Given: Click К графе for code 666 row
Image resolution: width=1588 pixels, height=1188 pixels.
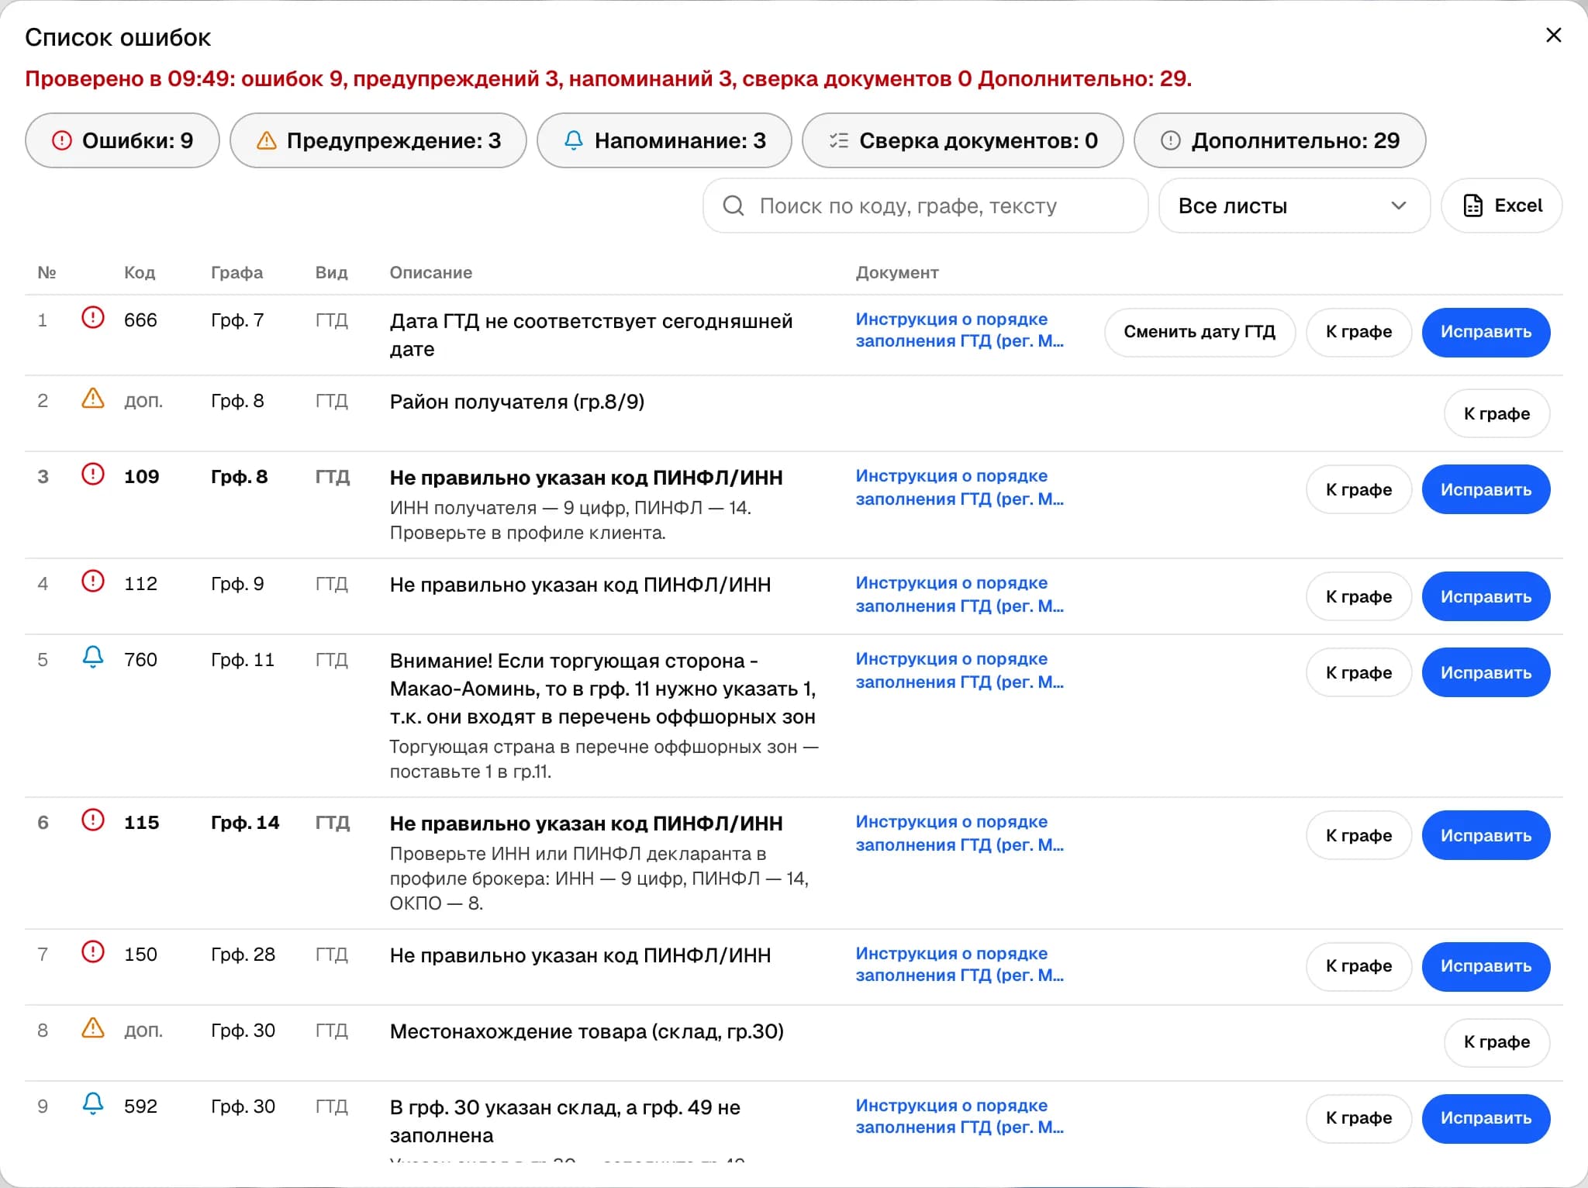Looking at the screenshot, I should (1358, 332).
